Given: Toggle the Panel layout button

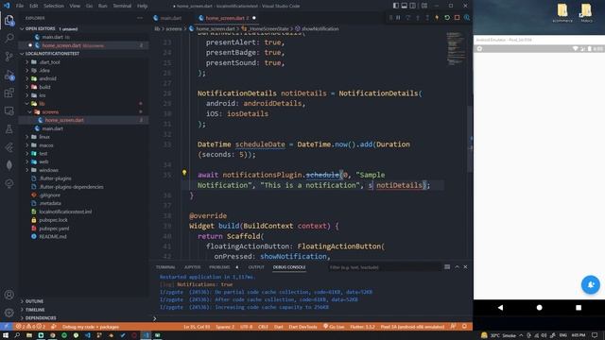Looking at the screenshot, I should pyautogui.click(x=404, y=6).
